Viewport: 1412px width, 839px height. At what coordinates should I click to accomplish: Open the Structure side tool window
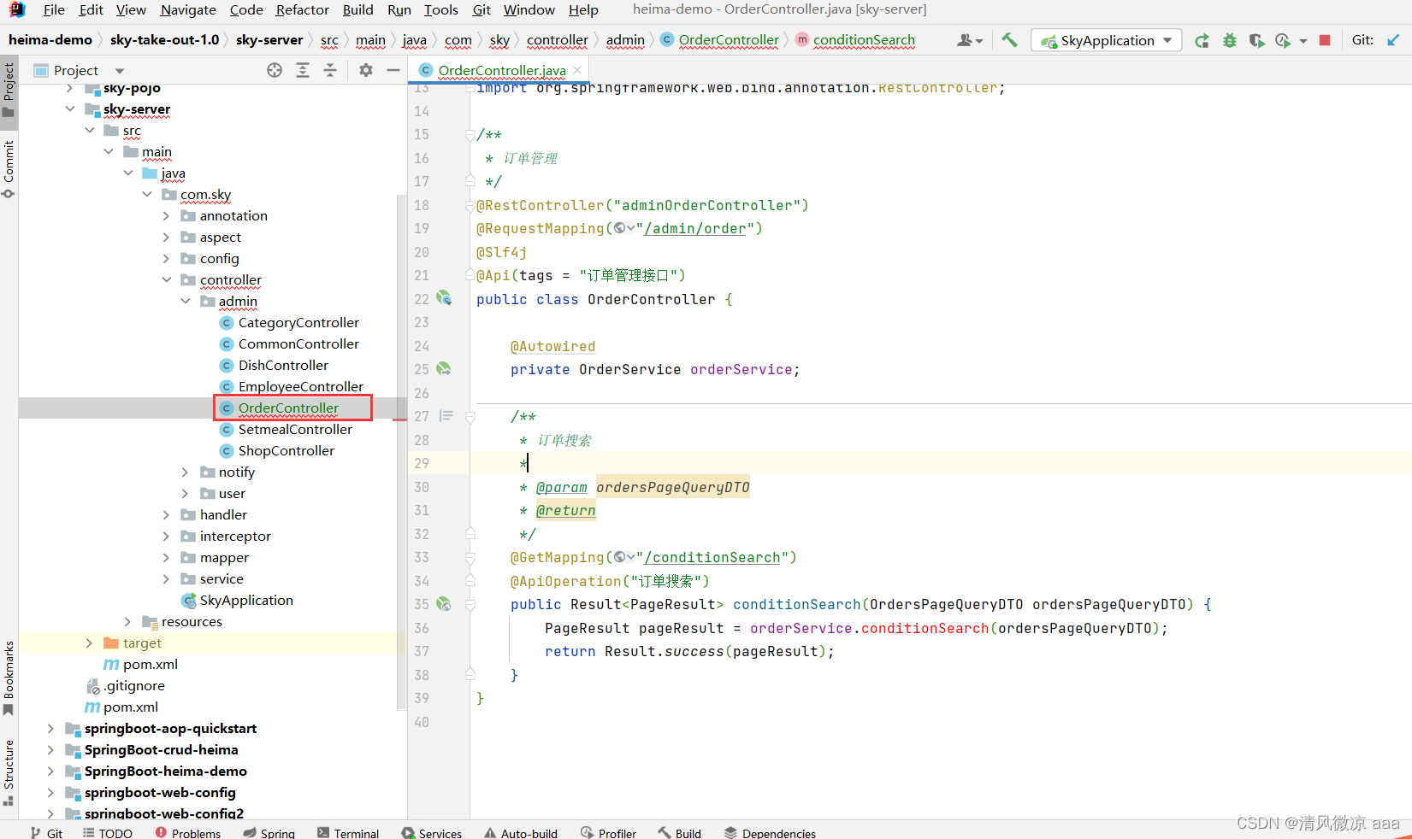(9, 772)
